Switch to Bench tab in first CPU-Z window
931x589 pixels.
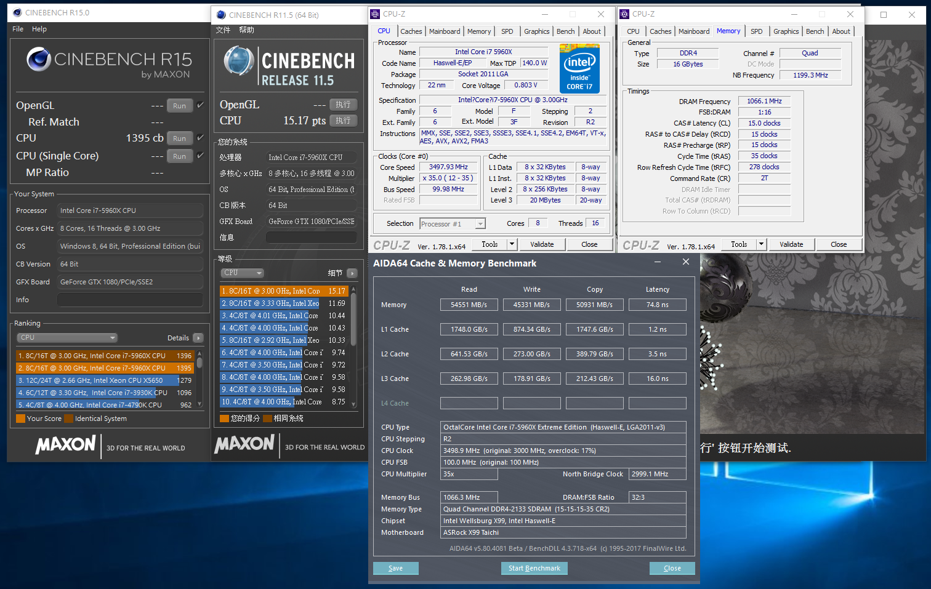tap(566, 31)
